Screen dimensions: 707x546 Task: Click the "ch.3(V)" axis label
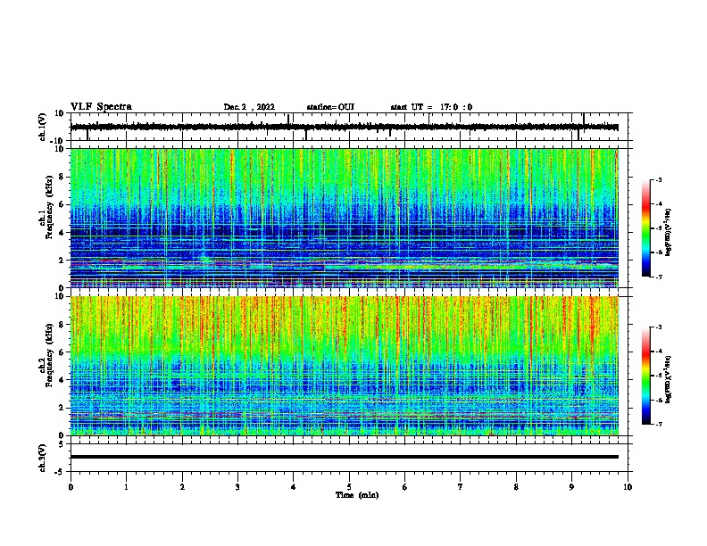tap(43, 458)
